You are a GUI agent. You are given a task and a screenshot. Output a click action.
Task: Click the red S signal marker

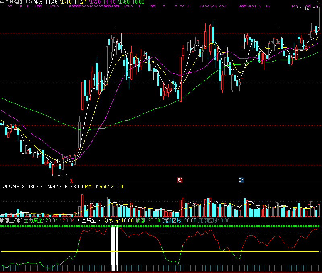[x=72, y=181]
